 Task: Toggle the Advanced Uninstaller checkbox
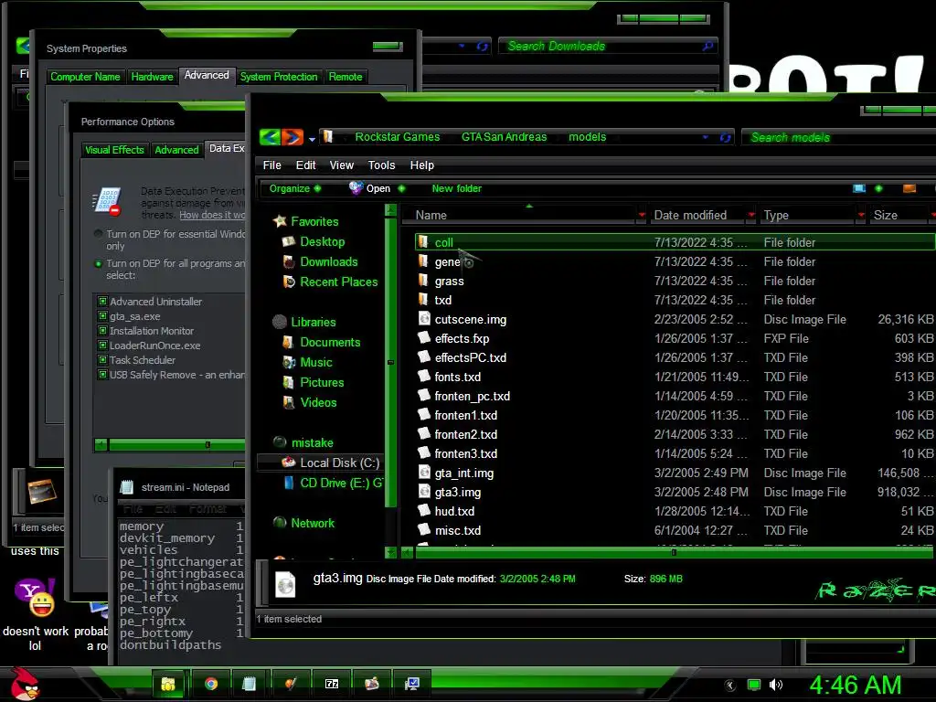(x=102, y=302)
